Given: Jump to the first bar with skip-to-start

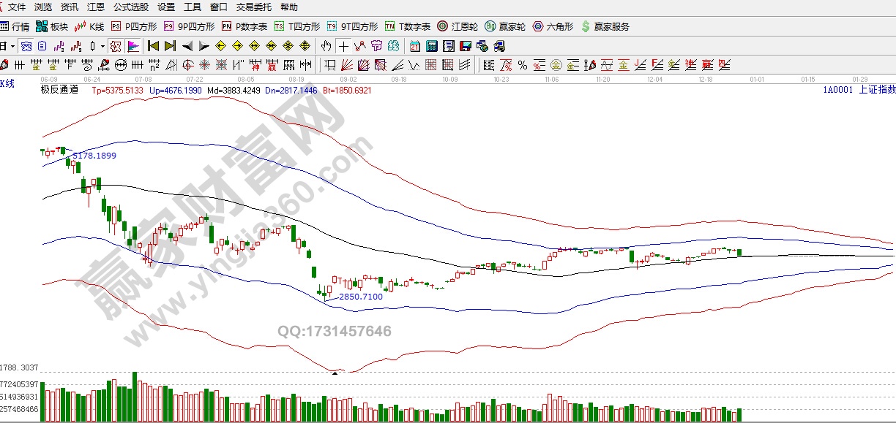Looking at the screenshot, I should pos(153,46).
